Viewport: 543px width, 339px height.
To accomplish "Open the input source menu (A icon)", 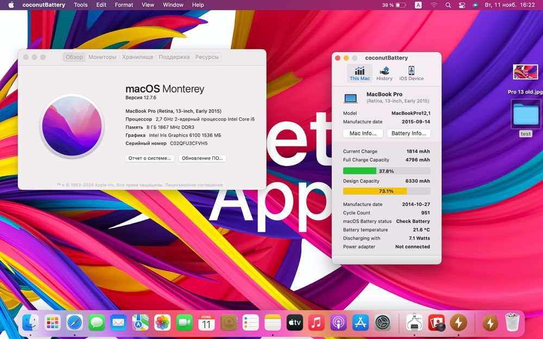I will point(418,5).
